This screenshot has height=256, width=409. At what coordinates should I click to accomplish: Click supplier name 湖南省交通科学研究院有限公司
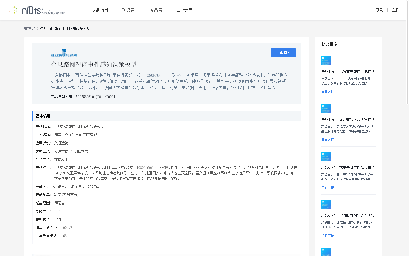79,135
